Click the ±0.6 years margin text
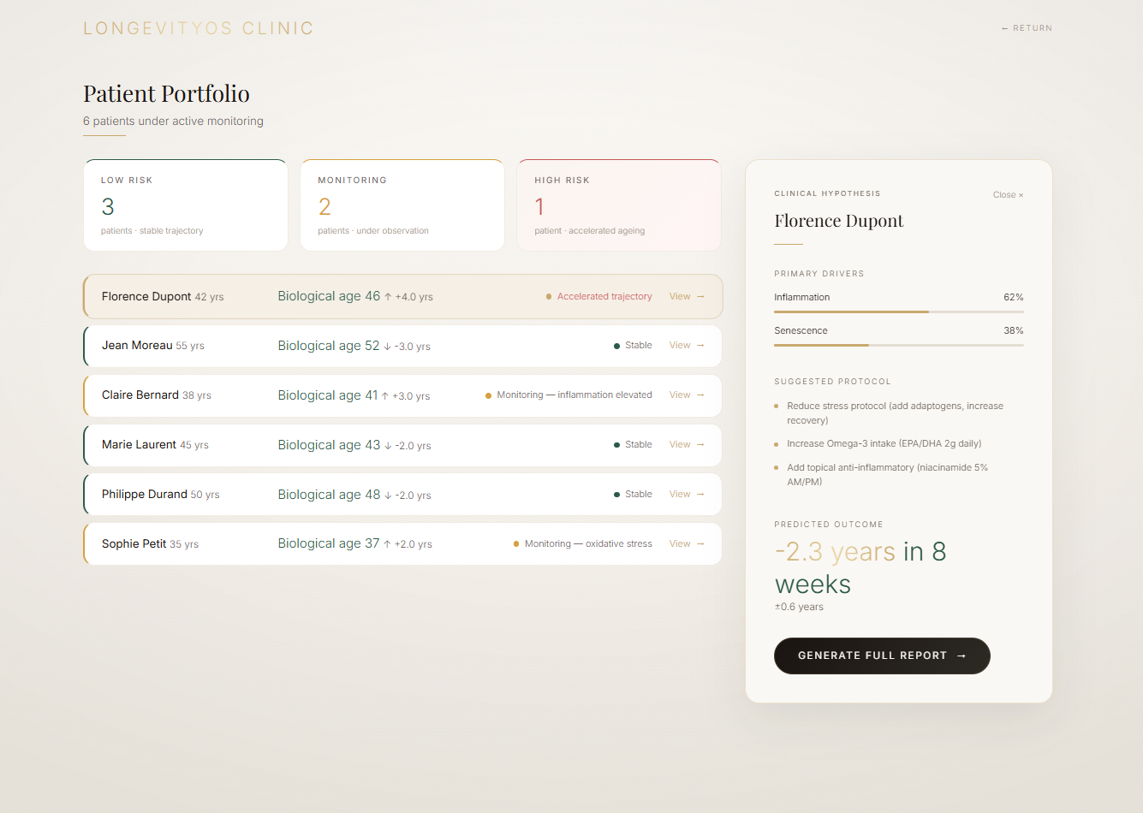Image resolution: width=1143 pixels, height=813 pixels. pos(799,607)
